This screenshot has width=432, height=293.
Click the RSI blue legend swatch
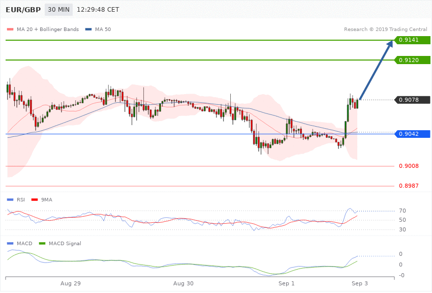click(x=10, y=199)
